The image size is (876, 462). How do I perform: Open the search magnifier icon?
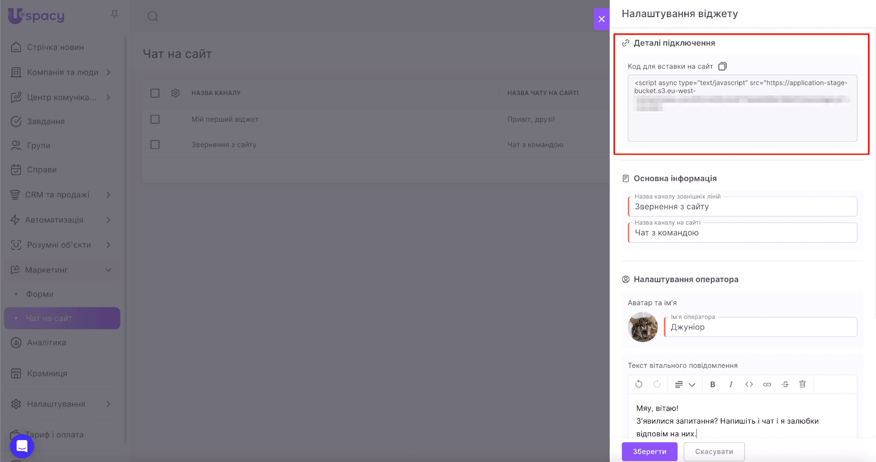153,16
